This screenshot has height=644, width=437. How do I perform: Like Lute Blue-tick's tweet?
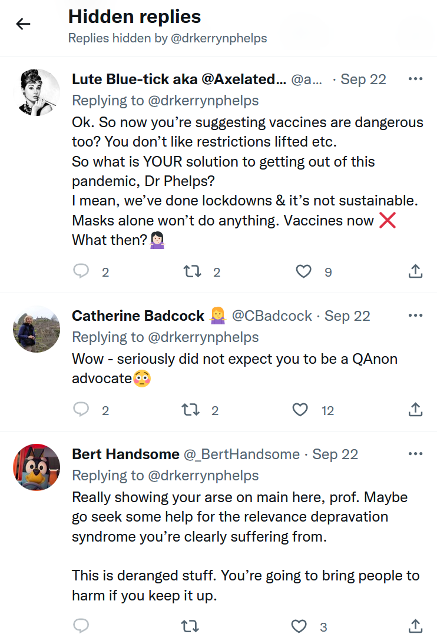303,271
